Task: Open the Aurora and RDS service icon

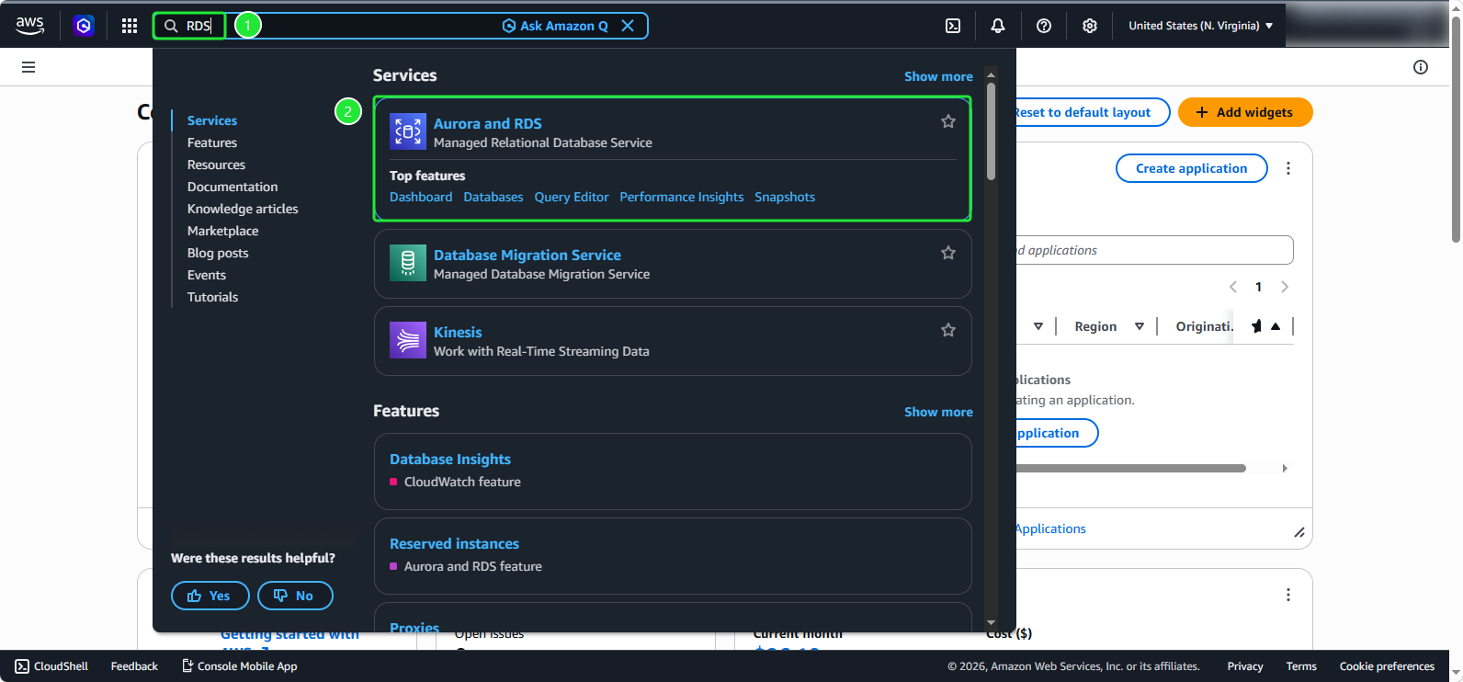Action: tap(408, 131)
